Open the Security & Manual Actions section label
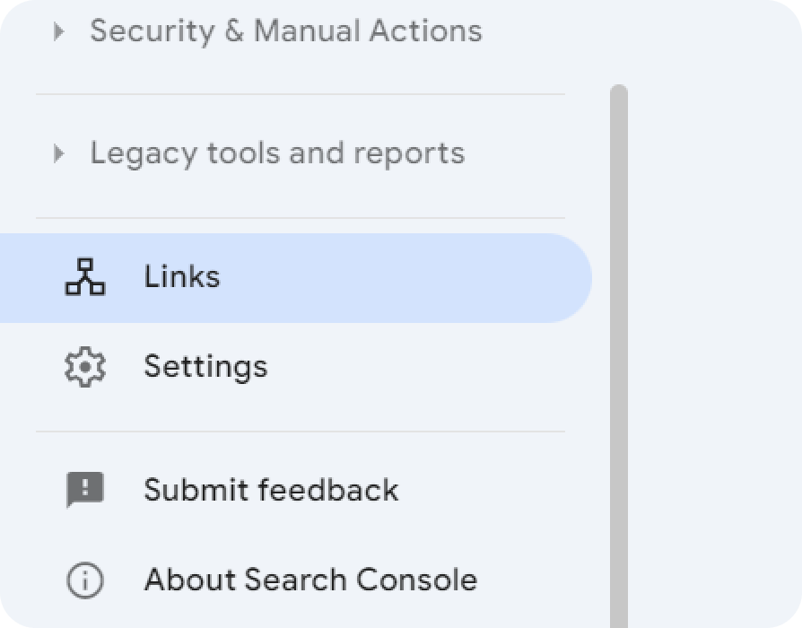The image size is (802, 628). point(286,31)
